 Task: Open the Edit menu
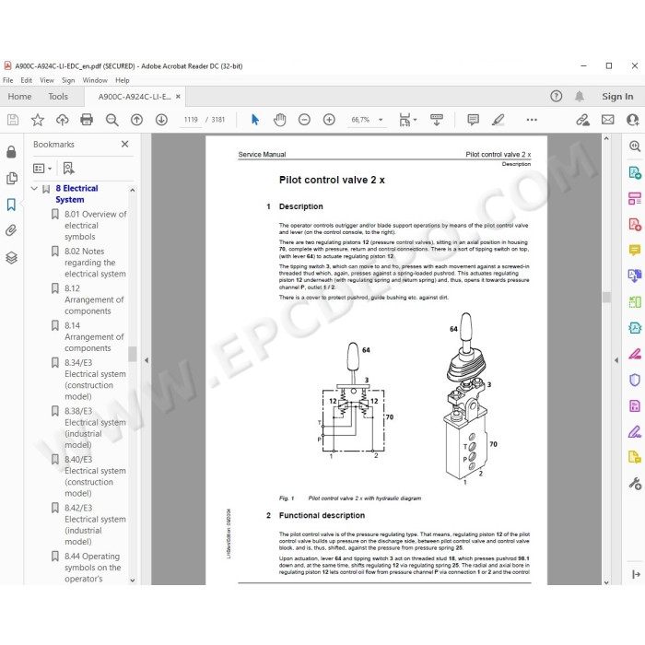[27, 80]
